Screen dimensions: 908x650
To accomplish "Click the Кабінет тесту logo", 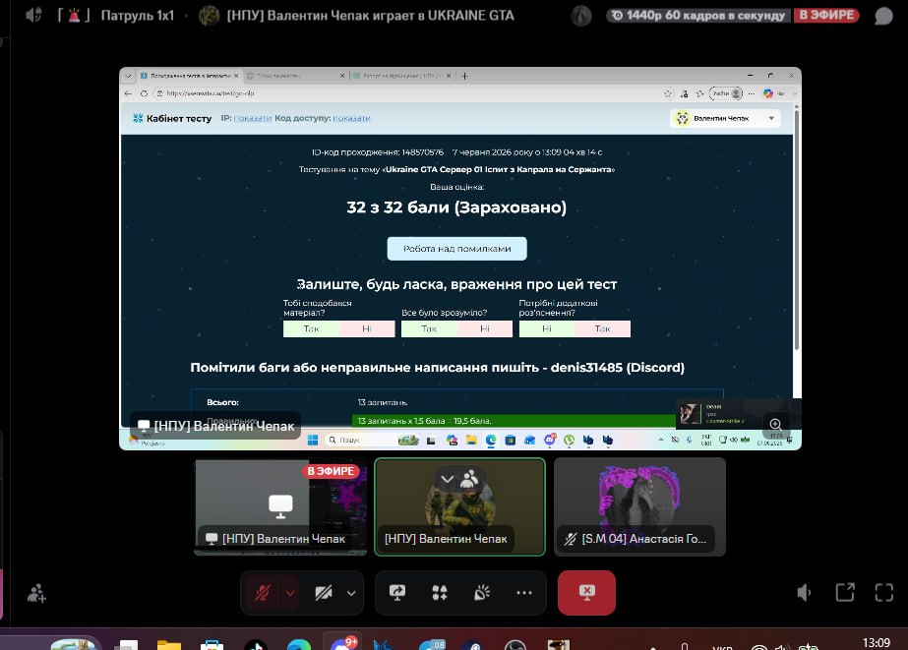I will 172,118.
